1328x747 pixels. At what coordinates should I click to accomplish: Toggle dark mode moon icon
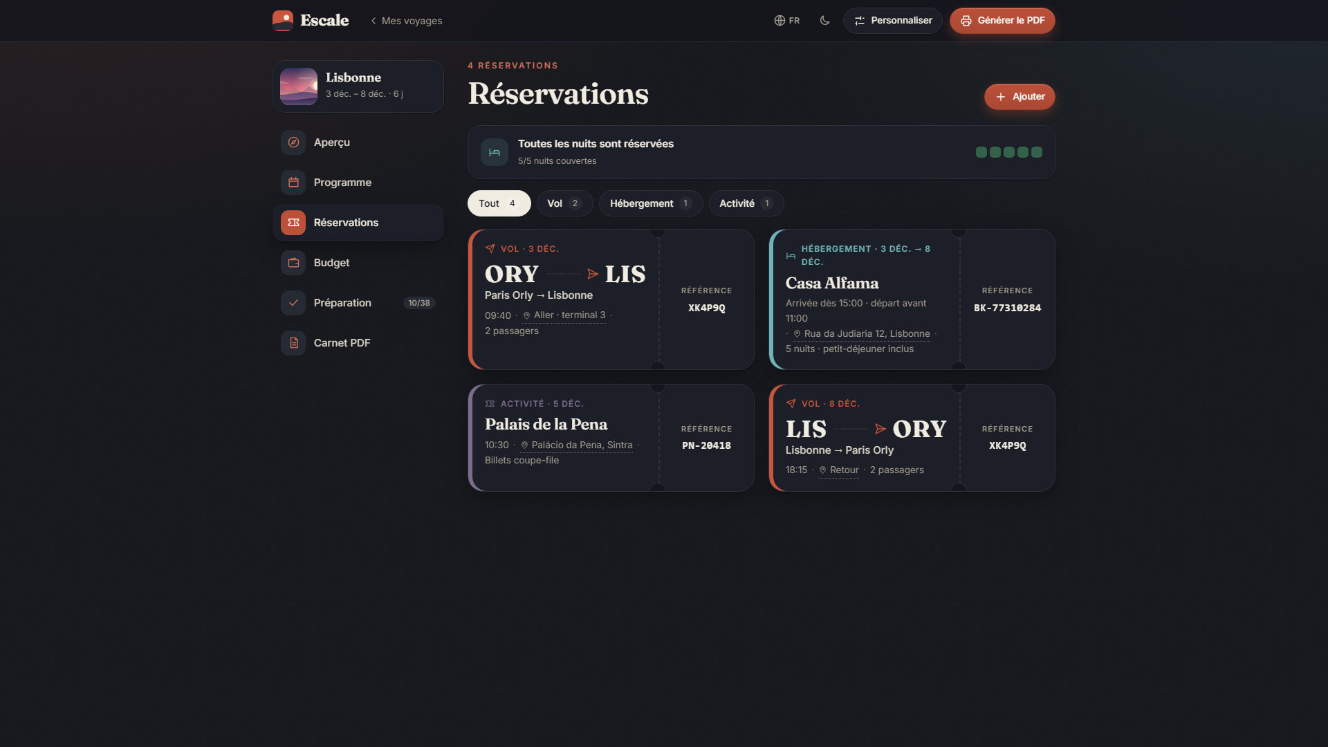pyautogui.click(x=824, y=20)
